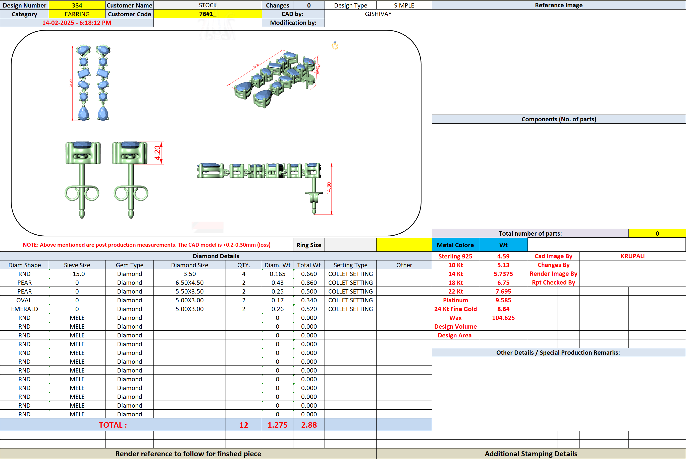Select diamond size 5.50X3.50 cell
Screen dimensions: 686x459
(189, 291)
